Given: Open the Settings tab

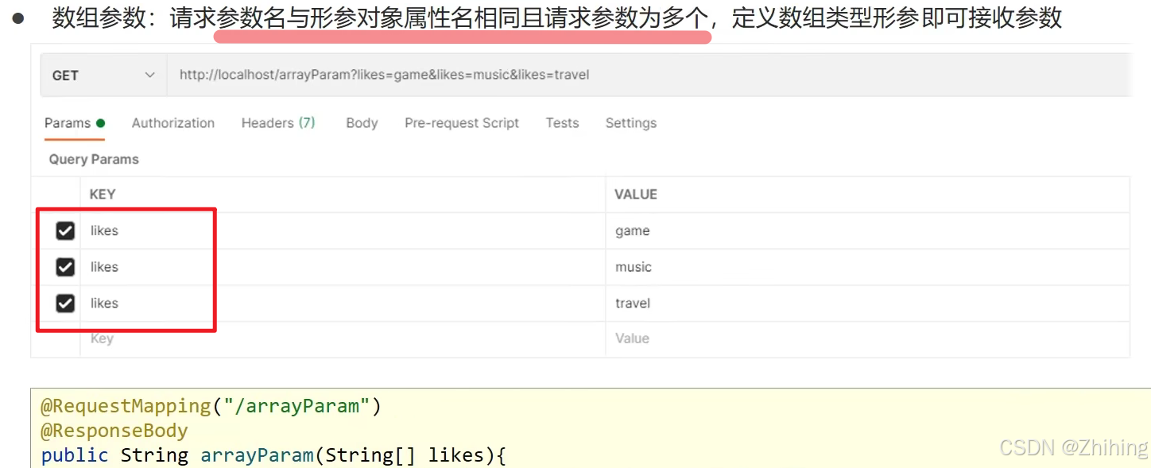Looking at the screenshot, I should pyautogui.click(x=631, y=123).
